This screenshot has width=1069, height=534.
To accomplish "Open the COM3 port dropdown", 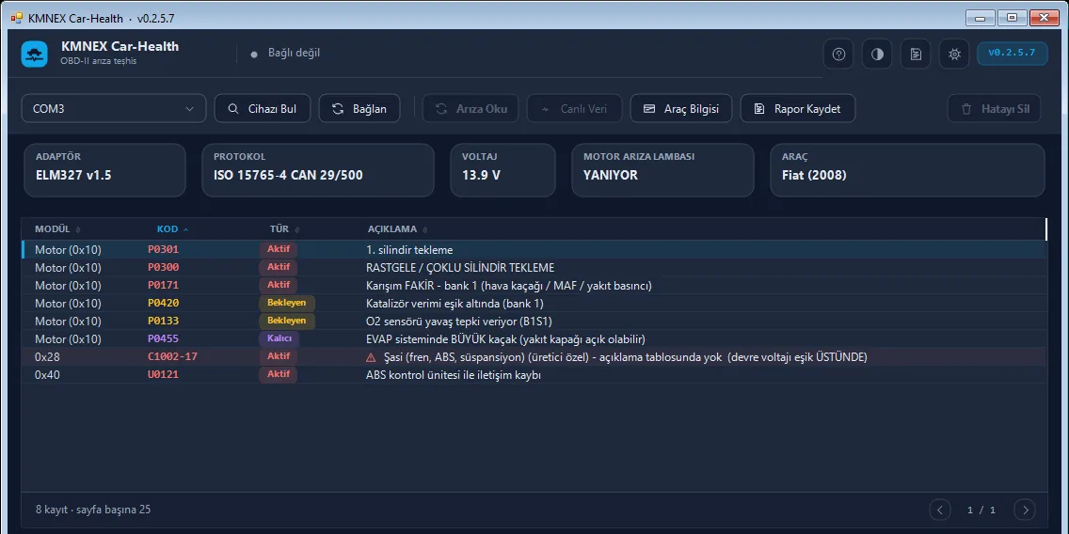I will pyautogui.click(x=114, y=108).
